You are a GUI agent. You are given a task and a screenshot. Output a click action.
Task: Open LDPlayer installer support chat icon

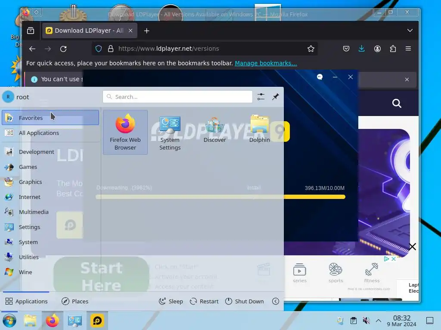(320, 76)
